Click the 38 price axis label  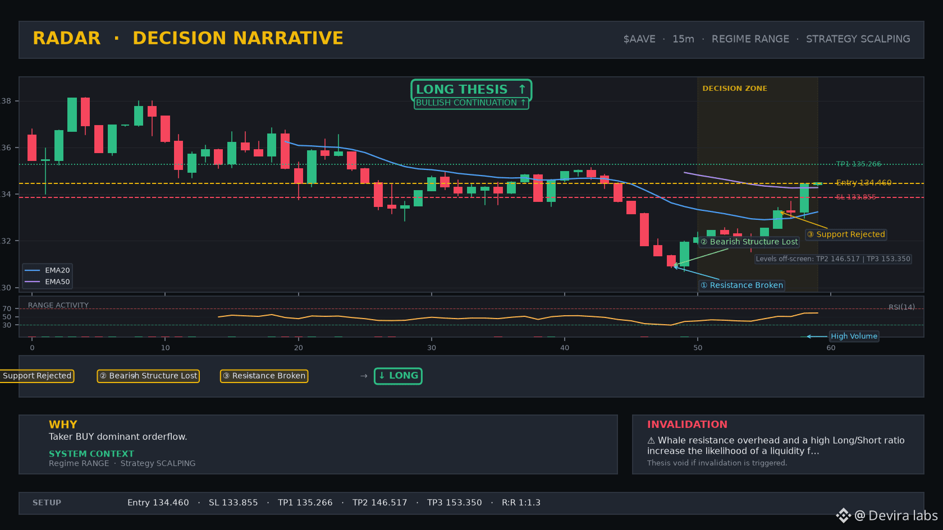click(x=6, y=101)
